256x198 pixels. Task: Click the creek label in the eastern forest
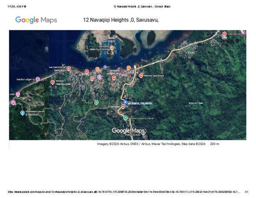196,103
